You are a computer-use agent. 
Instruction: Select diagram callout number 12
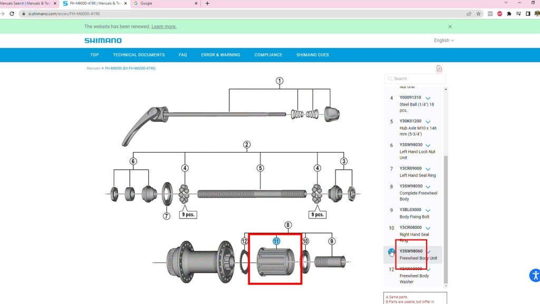coord(245,242)
